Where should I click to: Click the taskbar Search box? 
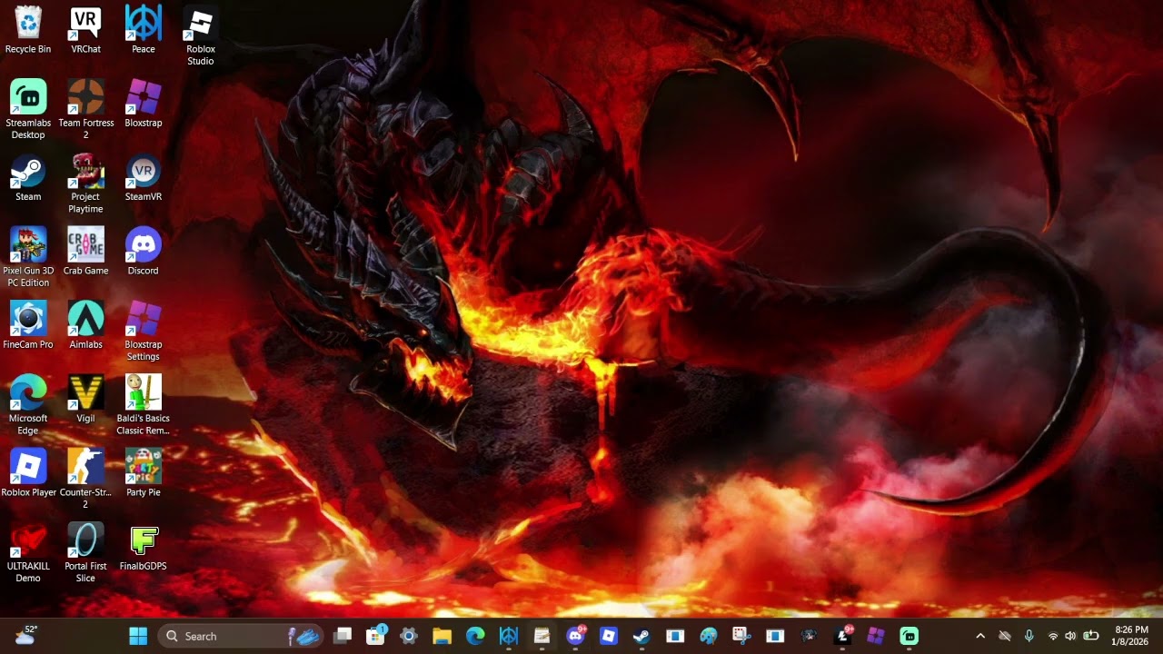point(240,636)
